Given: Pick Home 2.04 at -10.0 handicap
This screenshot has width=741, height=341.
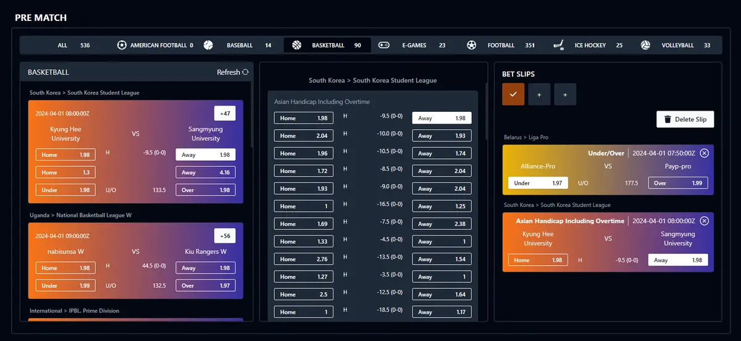Looking at the screenshot, I should tap(304, 135).
